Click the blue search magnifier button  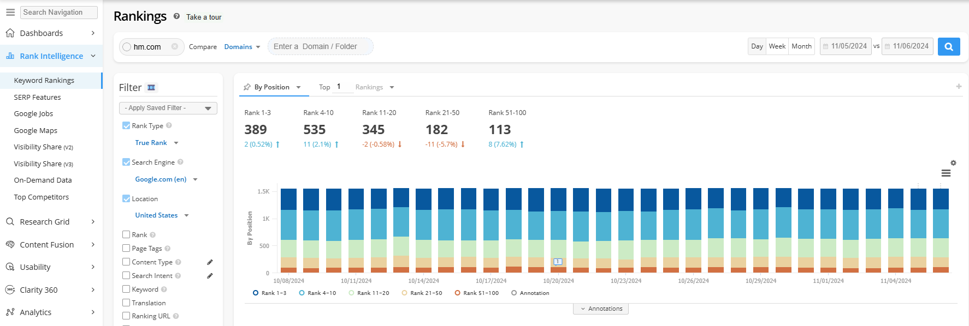click(949, 46)
